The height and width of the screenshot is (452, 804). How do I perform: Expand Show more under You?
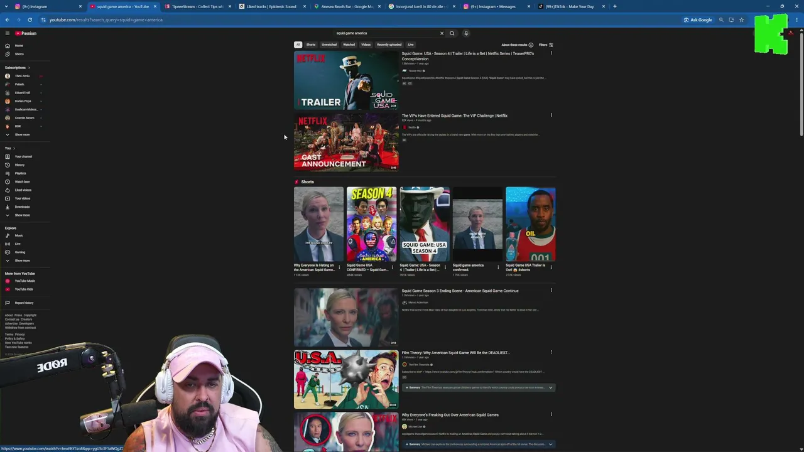(22, 215)
